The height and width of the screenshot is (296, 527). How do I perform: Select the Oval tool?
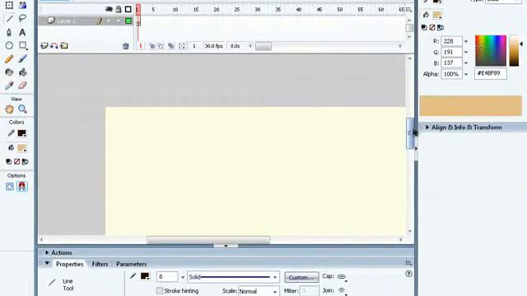pos(9,45)
